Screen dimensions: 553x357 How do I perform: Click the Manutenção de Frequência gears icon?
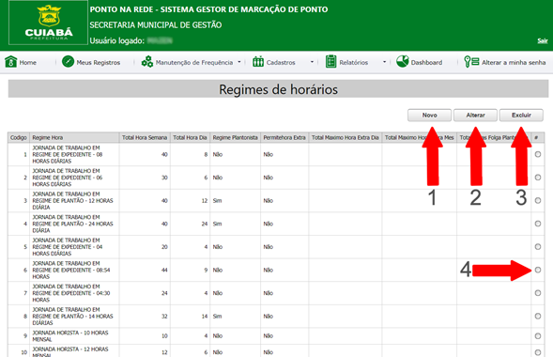(x=147, y=62)
